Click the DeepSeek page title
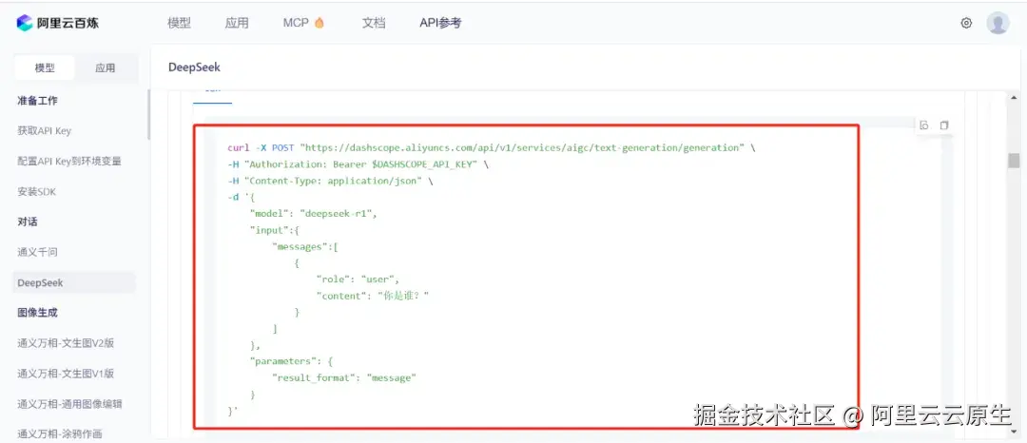This screenshot has width=1027, height=443. click(x=195, y=67)
